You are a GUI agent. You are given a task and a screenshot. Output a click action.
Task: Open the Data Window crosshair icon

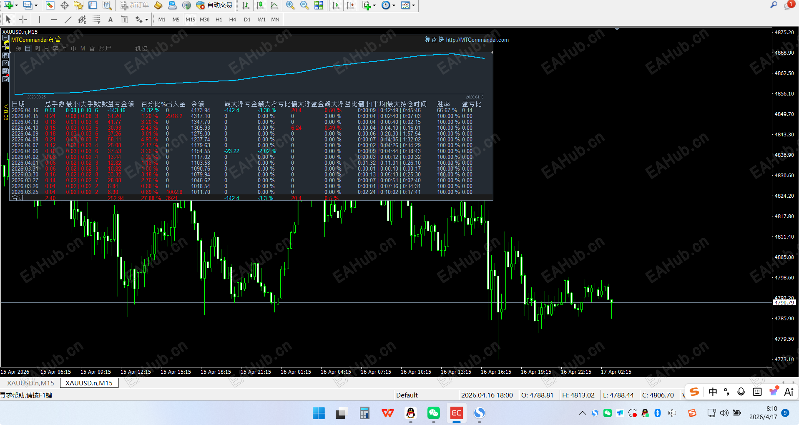click(64, 5)
